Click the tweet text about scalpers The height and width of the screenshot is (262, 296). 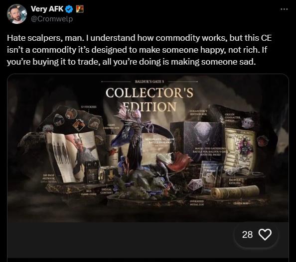[139, 50]
